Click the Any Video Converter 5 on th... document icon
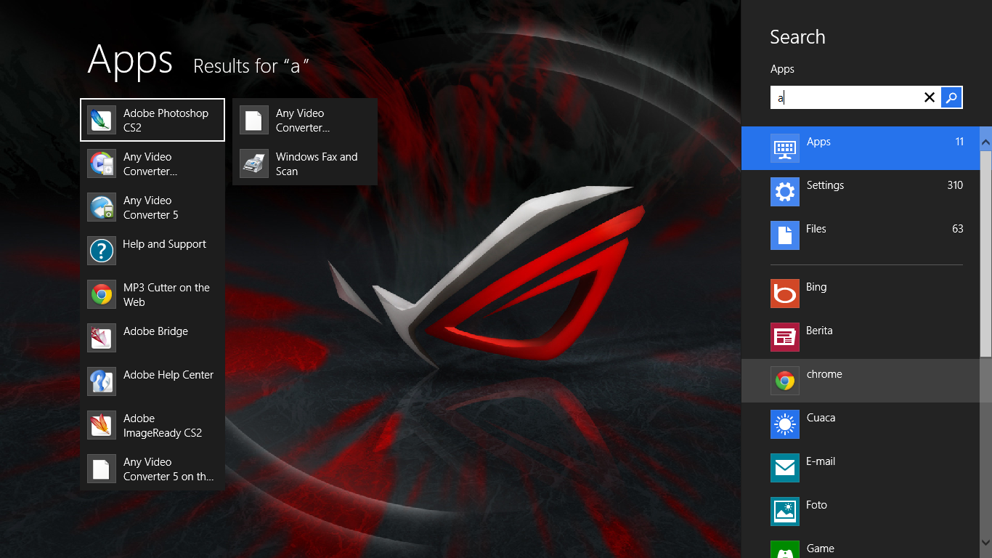This screenshot has width=992, height=558. pos(102,469)
